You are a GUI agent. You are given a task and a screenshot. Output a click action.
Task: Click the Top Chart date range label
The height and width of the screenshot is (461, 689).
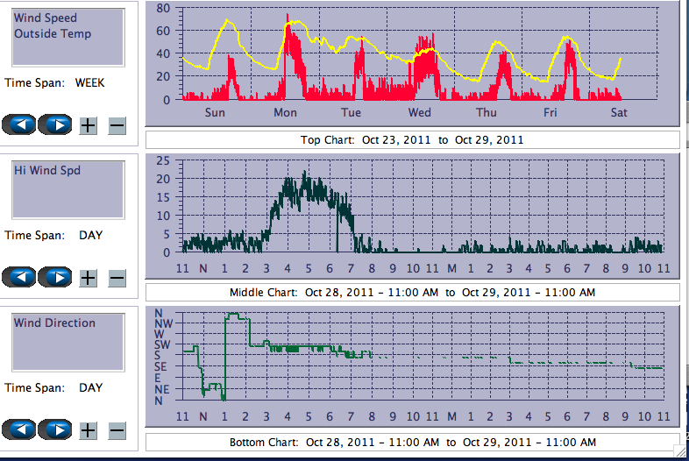(x=412, y=140)
